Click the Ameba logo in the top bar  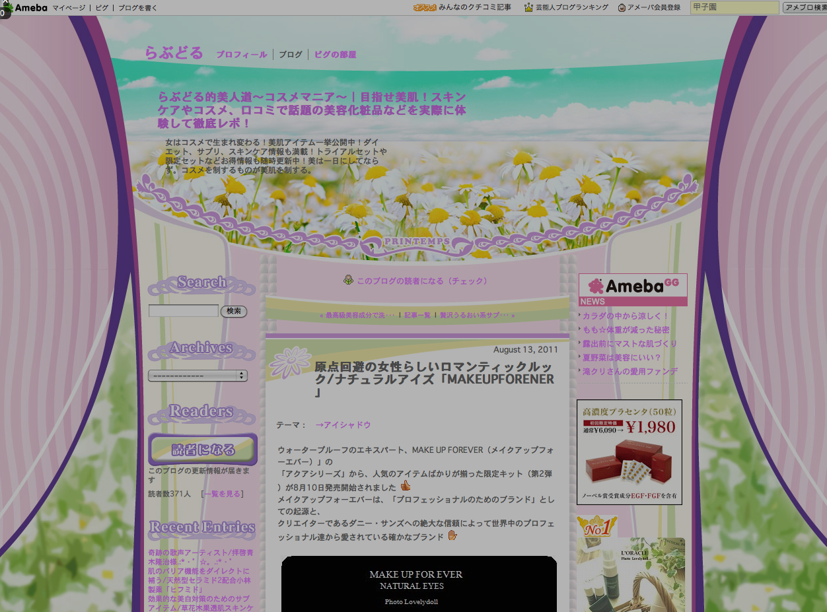pos(25,8)
